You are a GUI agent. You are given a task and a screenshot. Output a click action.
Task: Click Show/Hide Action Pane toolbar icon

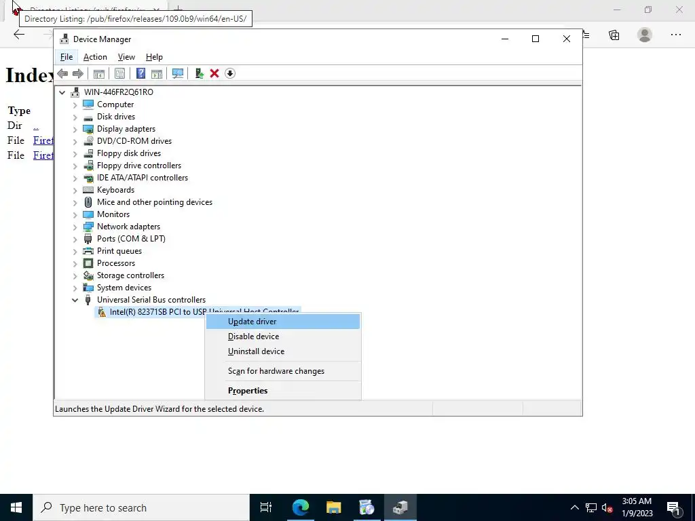[x=157, y=73]
